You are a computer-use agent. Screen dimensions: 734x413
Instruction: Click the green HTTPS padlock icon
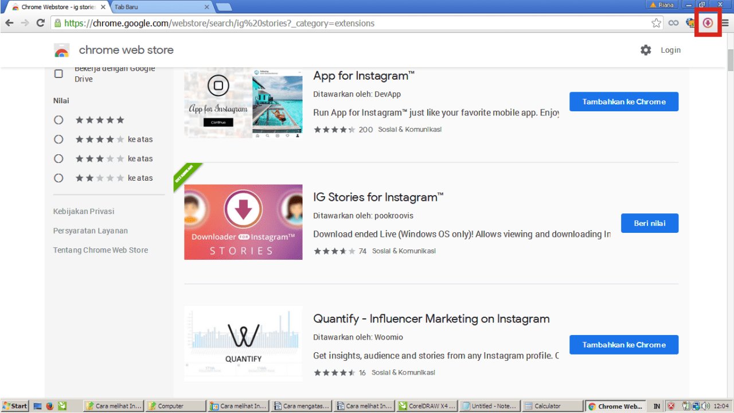click(x=57, y=24)
